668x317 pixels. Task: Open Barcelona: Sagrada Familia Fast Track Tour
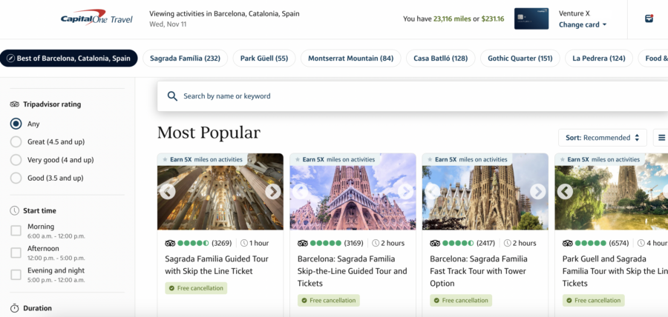(x=479, y=271)
